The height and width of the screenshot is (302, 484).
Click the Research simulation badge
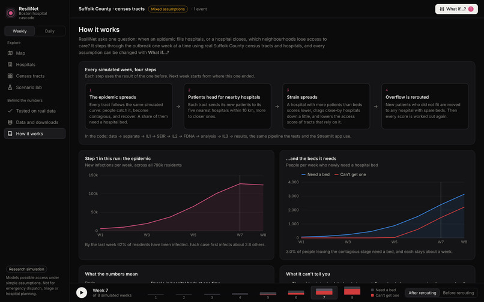click(26, 269)
